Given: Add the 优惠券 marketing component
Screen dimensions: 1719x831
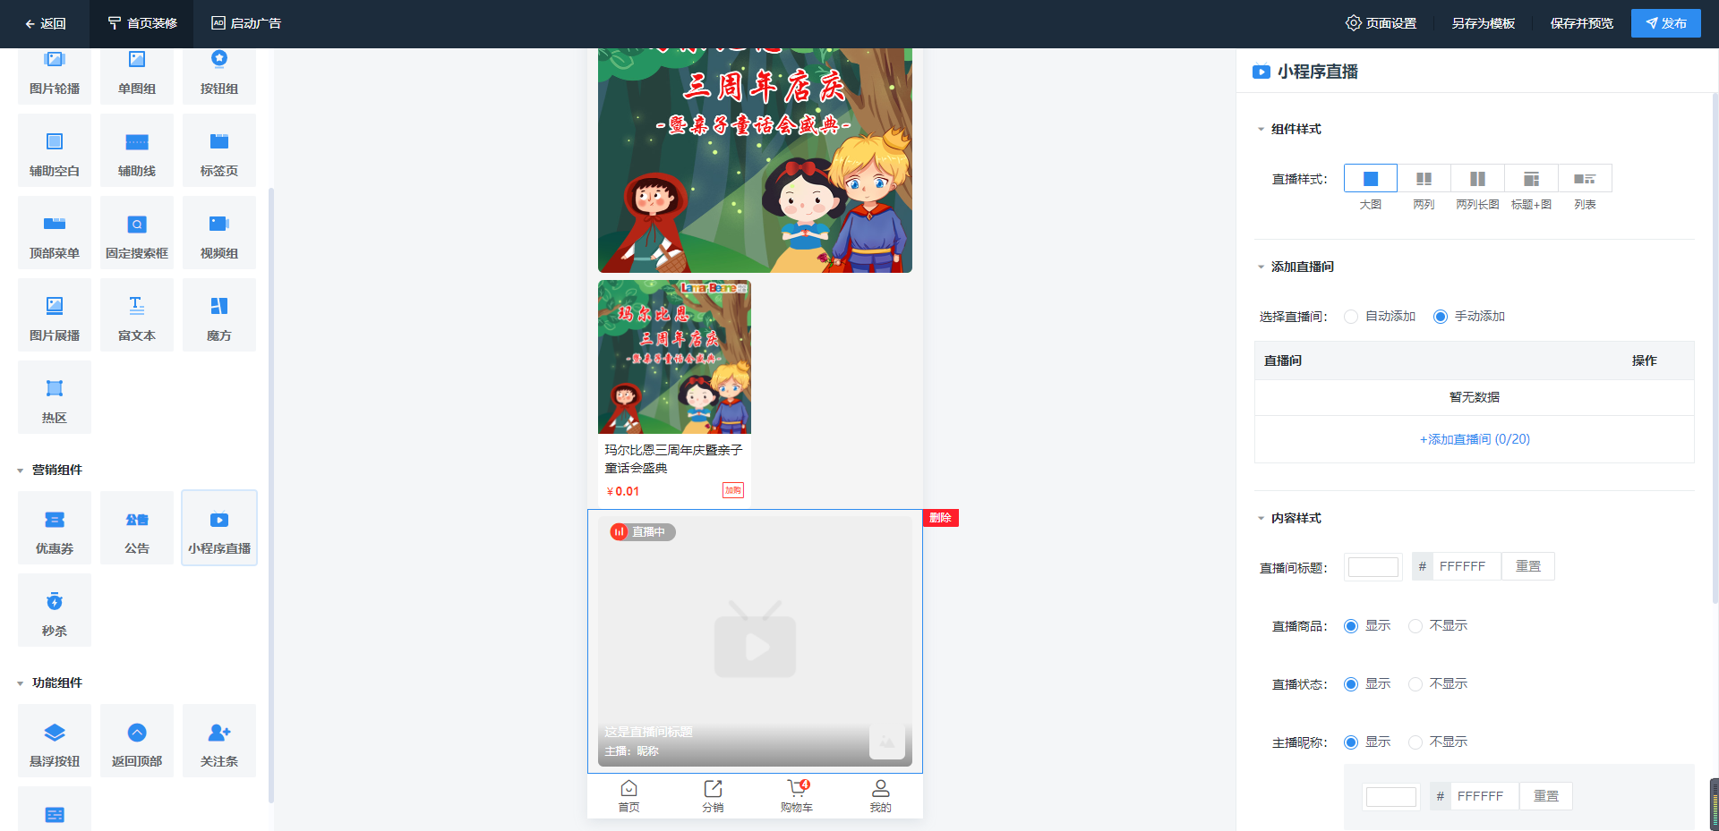Looking at the screenshot, I should 55,528.
